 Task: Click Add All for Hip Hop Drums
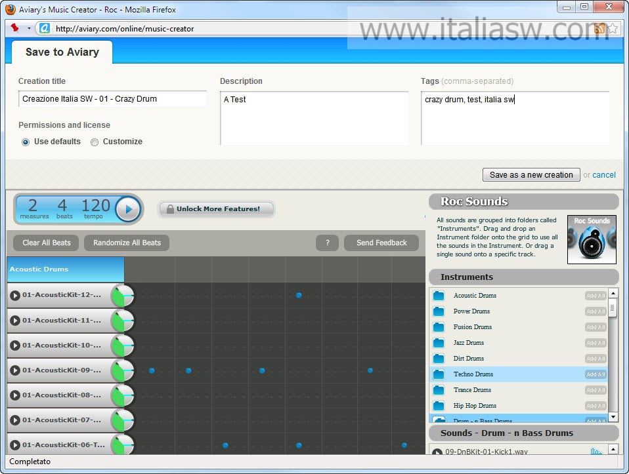[596, 406]
